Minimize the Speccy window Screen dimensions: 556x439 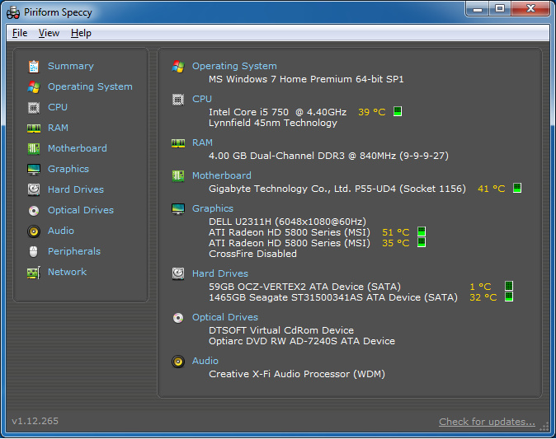pyautogui.click(x=478, y=9)
